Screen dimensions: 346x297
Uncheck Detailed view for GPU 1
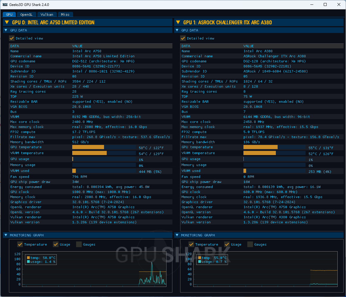point(183,38)
